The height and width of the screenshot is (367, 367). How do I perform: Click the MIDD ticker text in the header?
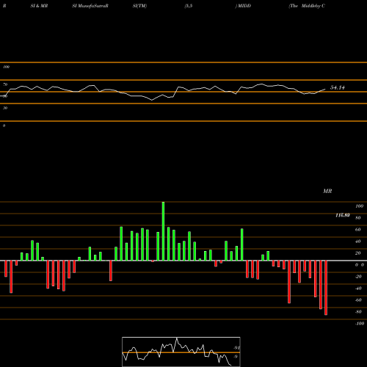click(x=244, y=6)
